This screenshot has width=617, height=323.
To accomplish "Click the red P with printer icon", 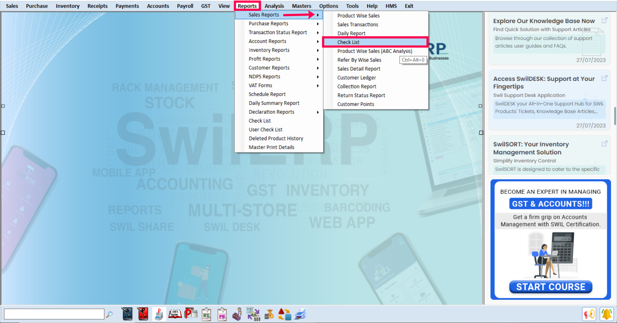I will click(x=191, y=313).
